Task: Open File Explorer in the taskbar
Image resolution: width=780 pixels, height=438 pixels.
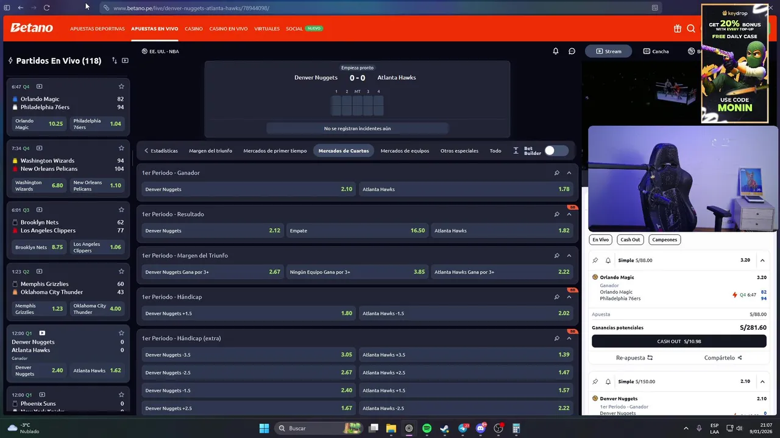Action: point(391,428)
